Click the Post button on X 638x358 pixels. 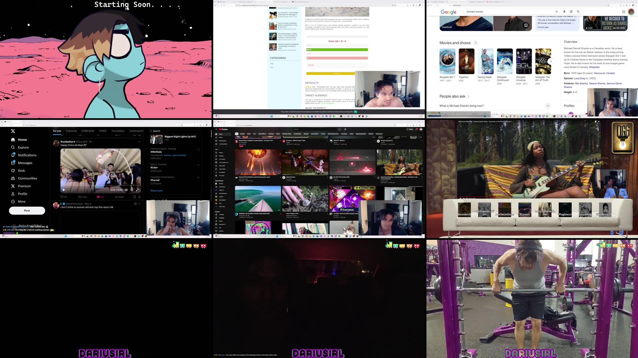coord(27,210)
